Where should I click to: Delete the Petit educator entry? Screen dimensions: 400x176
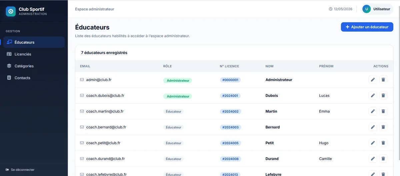pyautogui.click(x=383, y=143)
